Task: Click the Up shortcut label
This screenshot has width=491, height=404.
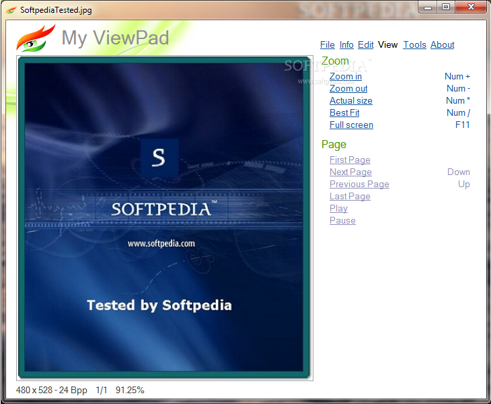Action: [x=463, y=184]
